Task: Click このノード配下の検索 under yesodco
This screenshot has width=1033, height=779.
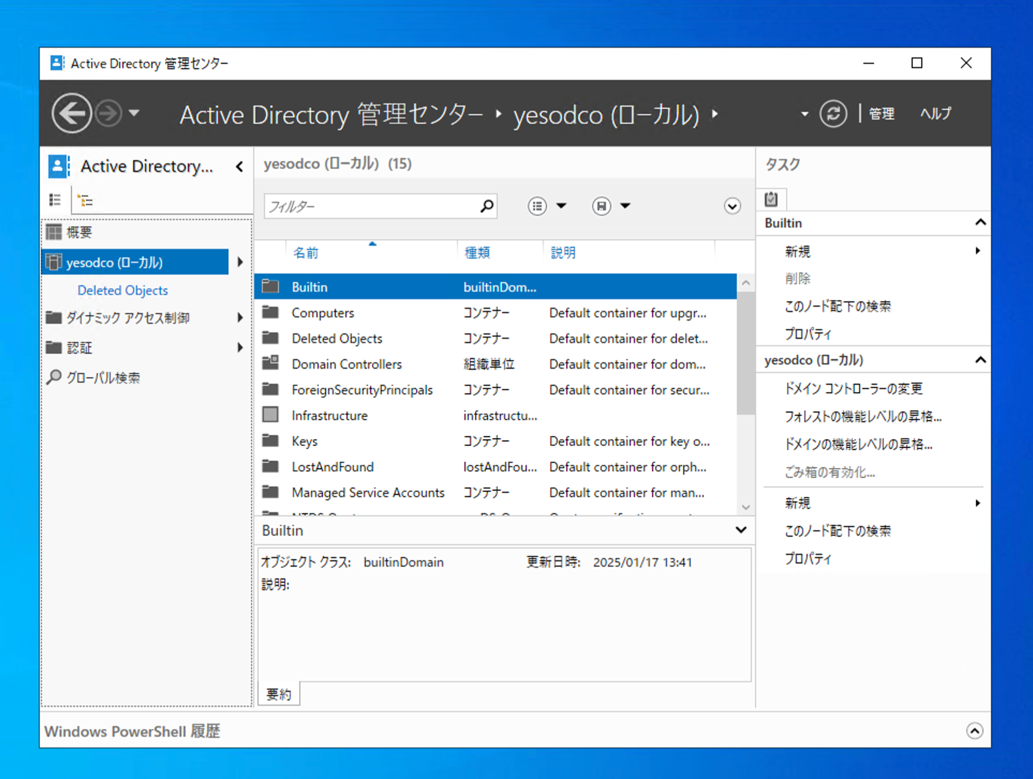Action: pyautogui.click(x=837, y=531)
